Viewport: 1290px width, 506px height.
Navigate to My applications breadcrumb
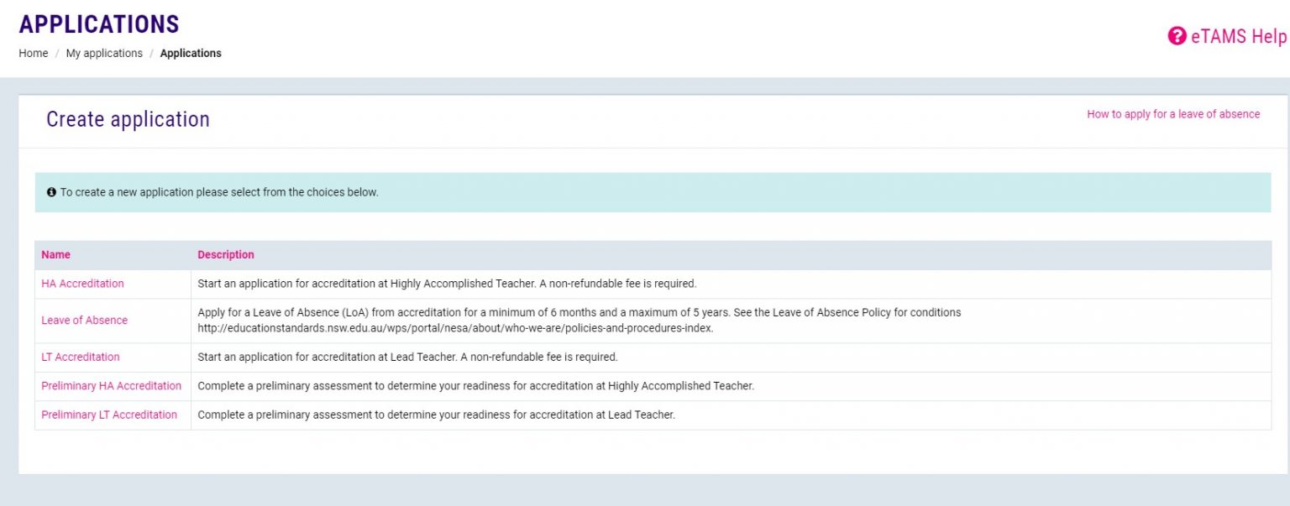tap(104, 53)
